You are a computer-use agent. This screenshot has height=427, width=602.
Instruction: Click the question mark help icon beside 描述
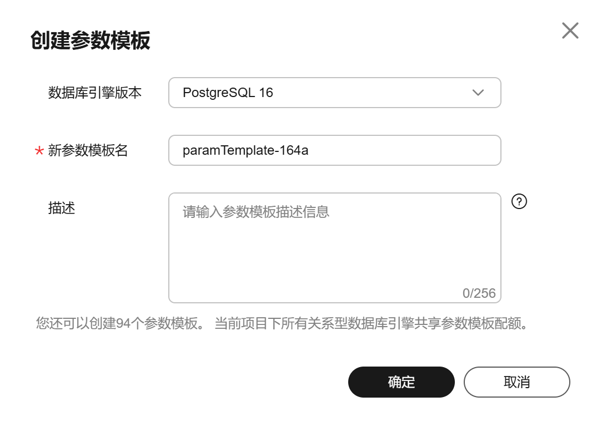[519, 201]
